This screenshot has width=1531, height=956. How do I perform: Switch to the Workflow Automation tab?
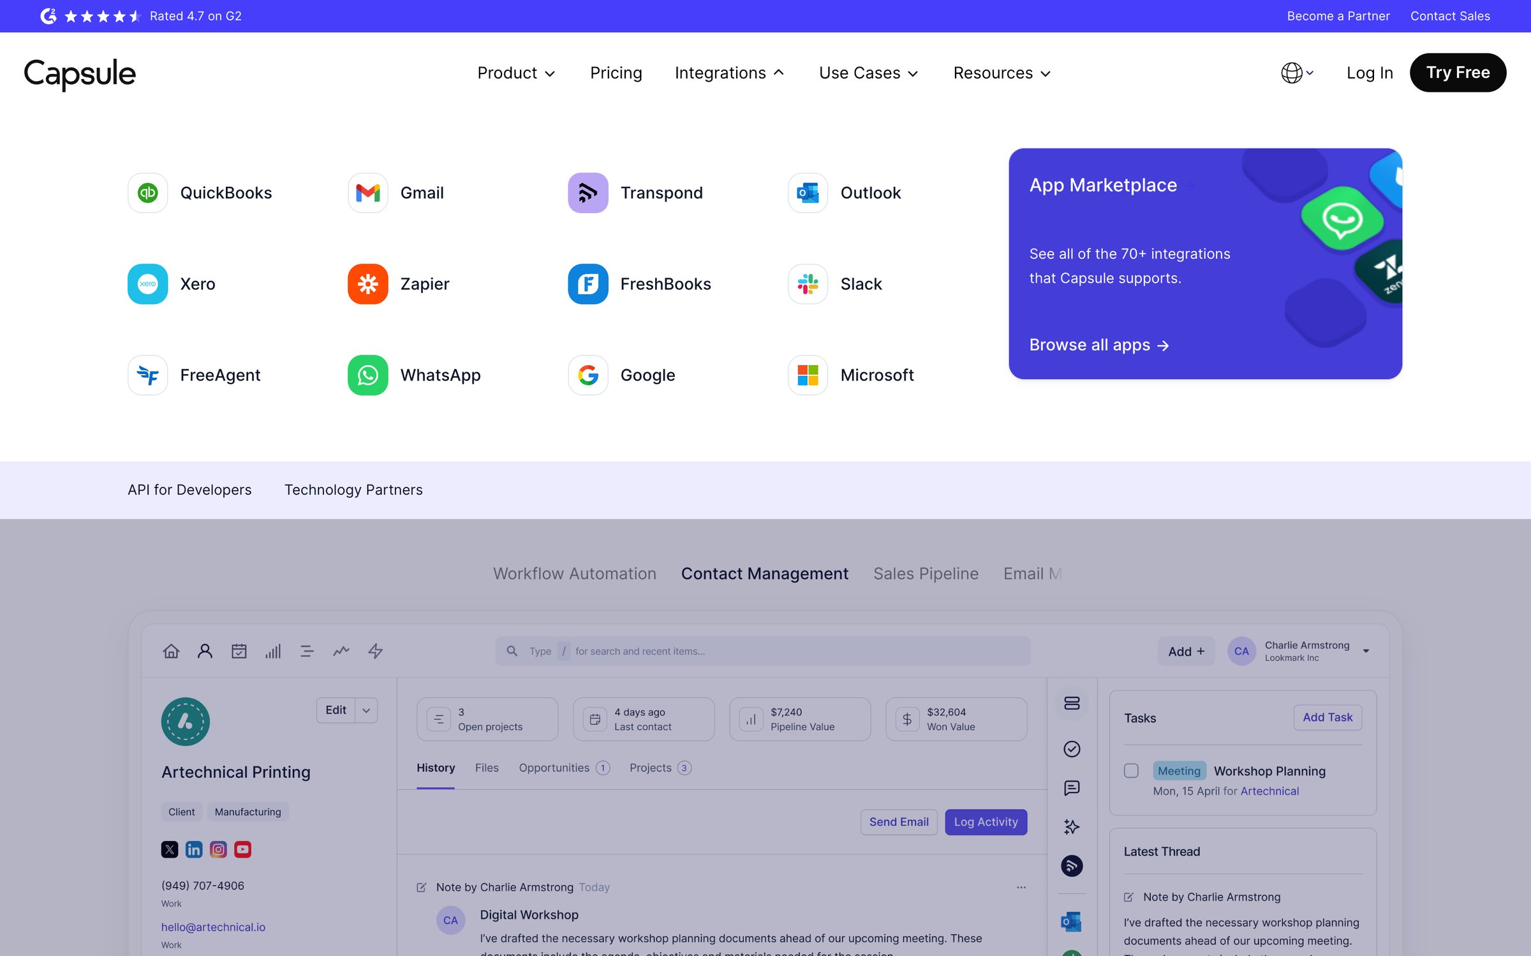pyautogui.click(x=574, y=574)
